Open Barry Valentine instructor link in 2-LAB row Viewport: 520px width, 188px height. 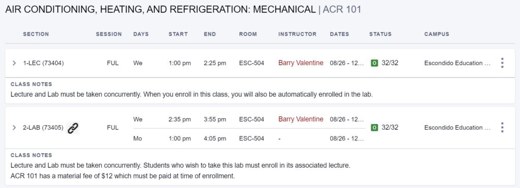tap(301, 119)
